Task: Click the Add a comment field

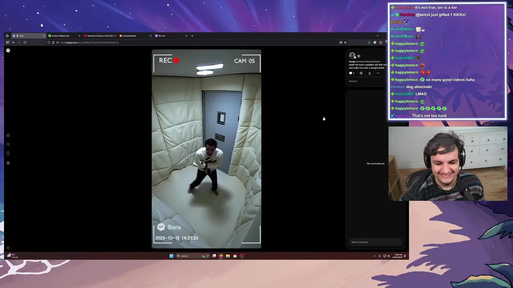Action: pyautogui.click(x=375, y=242)
